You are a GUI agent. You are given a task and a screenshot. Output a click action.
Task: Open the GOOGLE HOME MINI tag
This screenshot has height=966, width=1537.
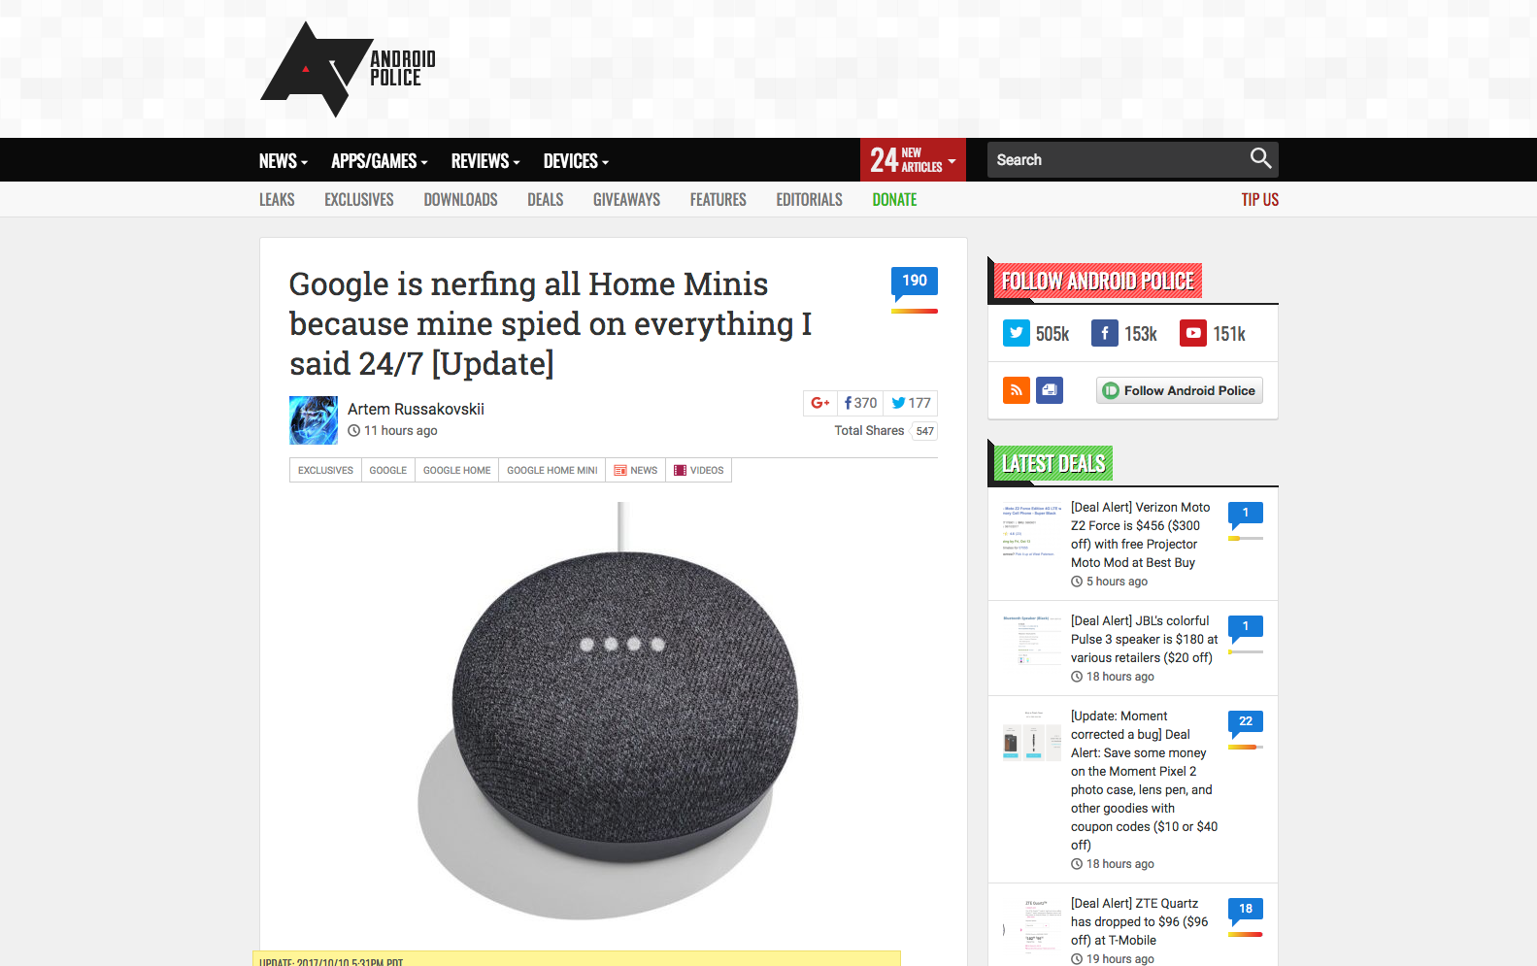[x=552, y=470]
